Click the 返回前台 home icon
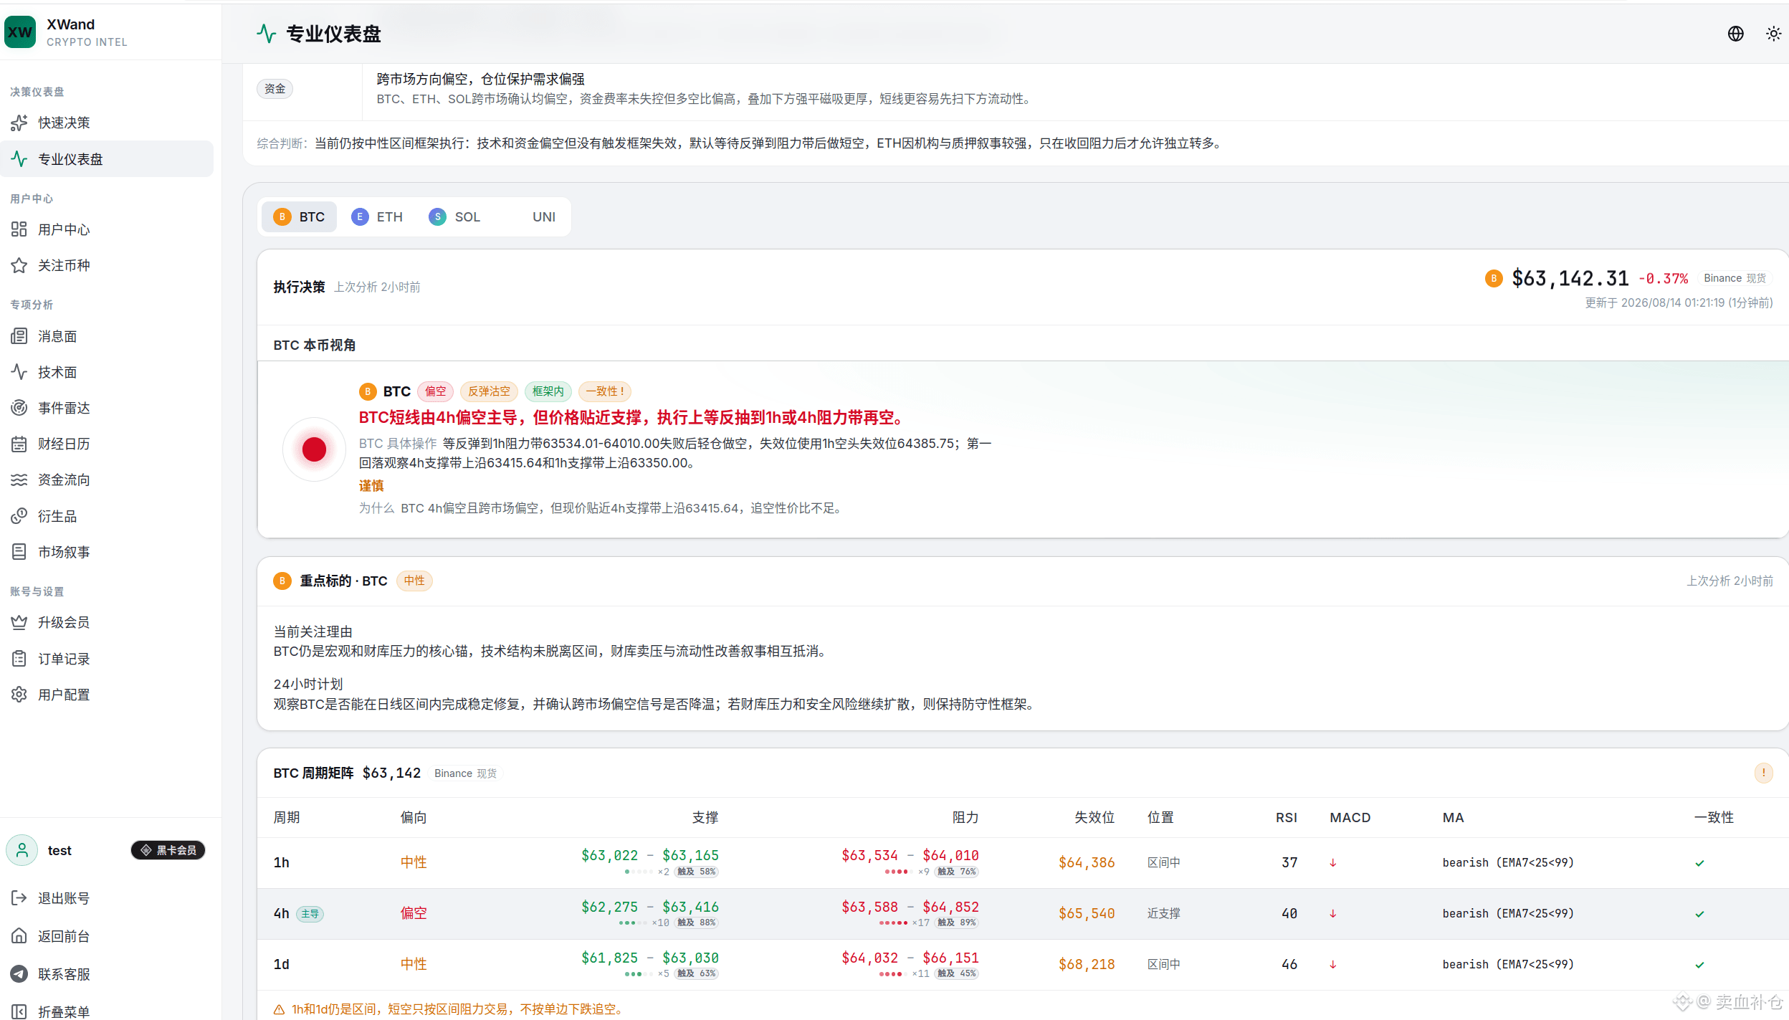Image resolution: width=1789 pixels, height=1020 pixels. (19, 936)
